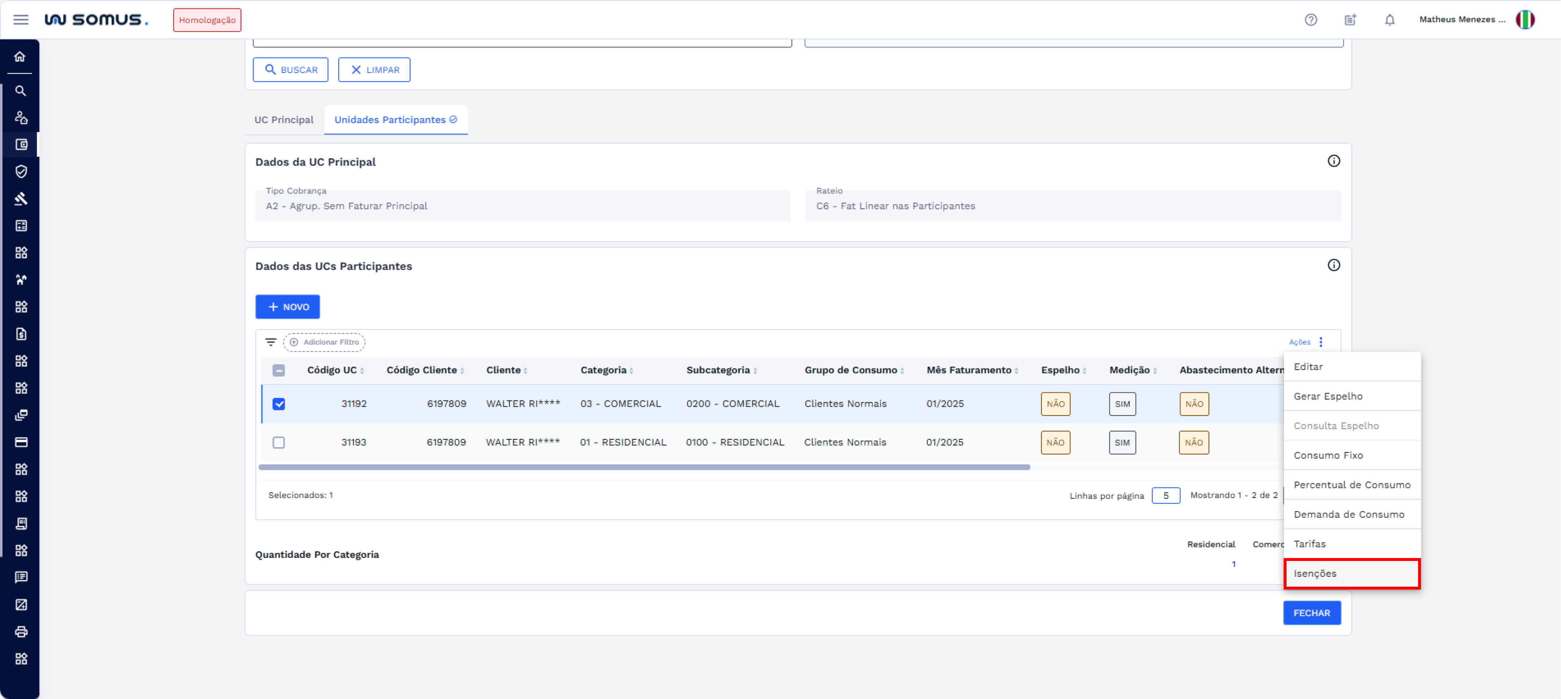Open the Ações three-dot menu
Image resolution: width=1561 pixels, height=699 pixels.
[x=1320, y=342]
